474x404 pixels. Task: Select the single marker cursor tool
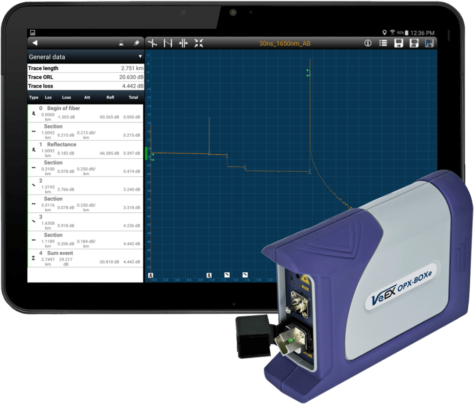pyautogui.click(x=152, y=43)
